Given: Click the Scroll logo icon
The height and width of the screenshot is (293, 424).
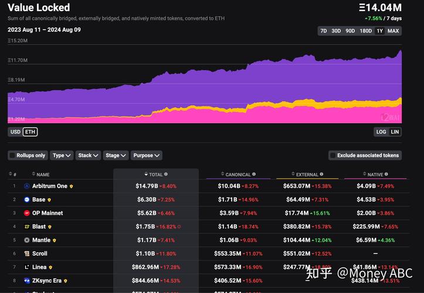Looking at the screenshot, I should click(x=27, y=254).
